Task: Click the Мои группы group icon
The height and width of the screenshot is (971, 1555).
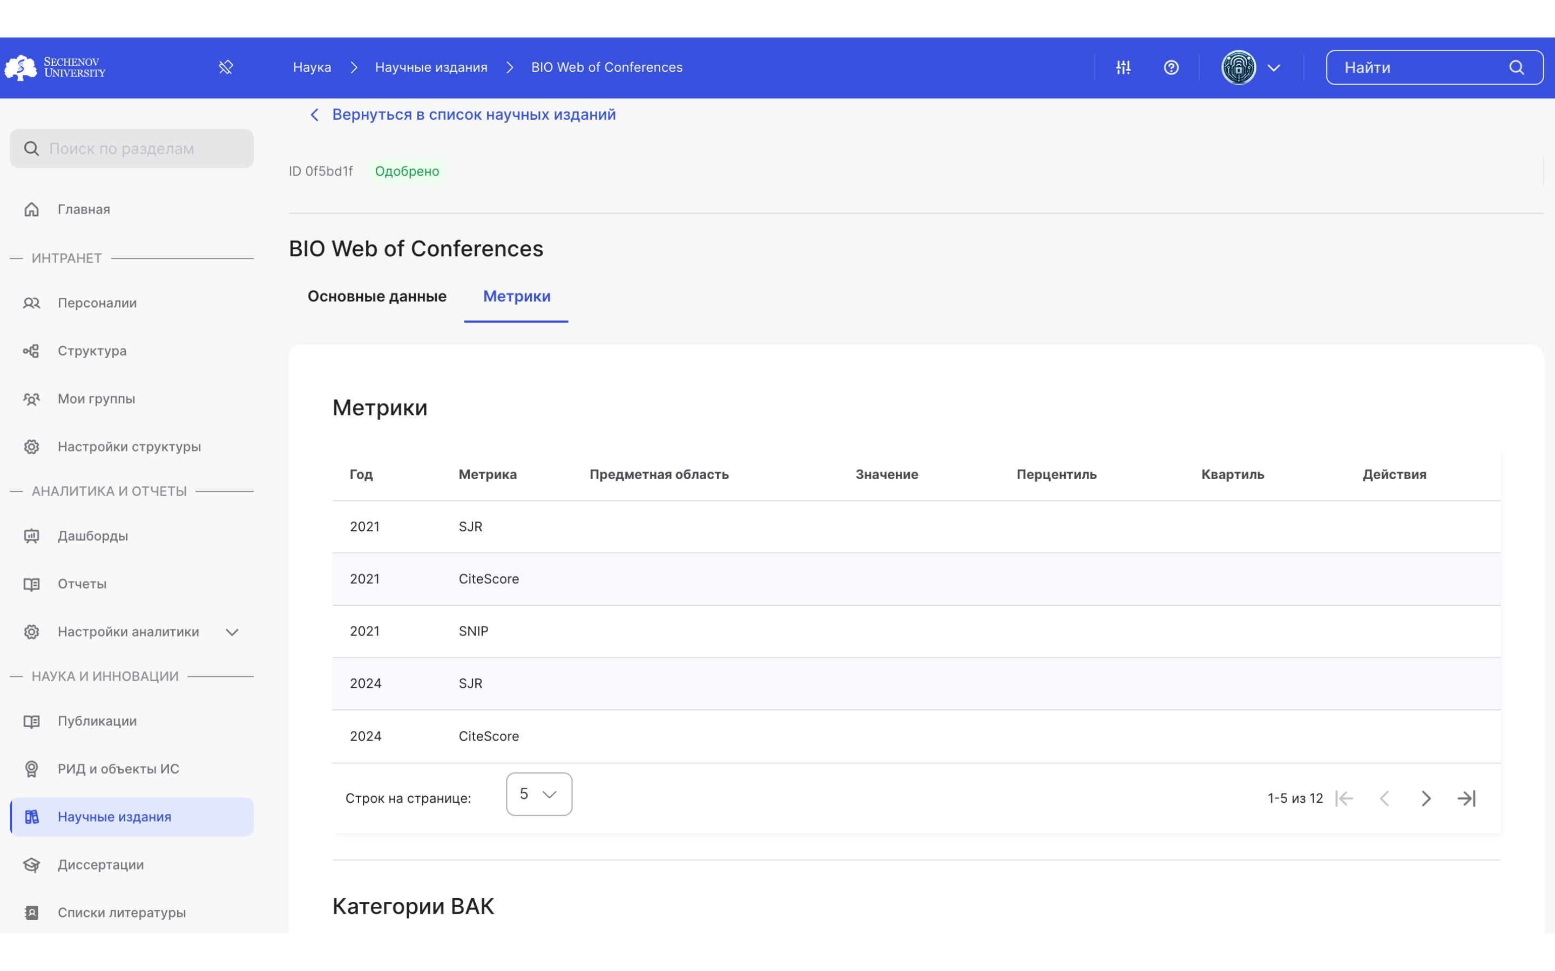Action: (31, 399)
